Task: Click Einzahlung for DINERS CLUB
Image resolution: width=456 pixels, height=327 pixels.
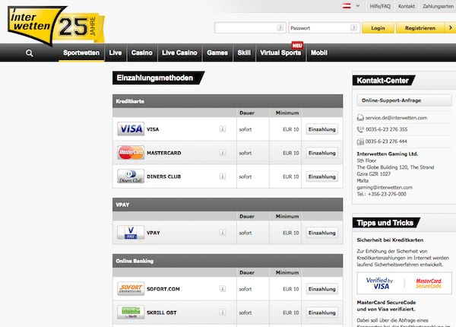Action: click(x=322, y=176)
